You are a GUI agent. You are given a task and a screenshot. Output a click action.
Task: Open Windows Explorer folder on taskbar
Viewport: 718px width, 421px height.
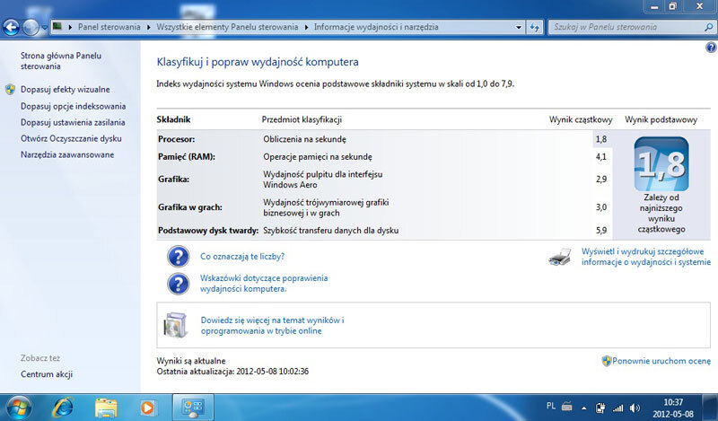(106, 407)
